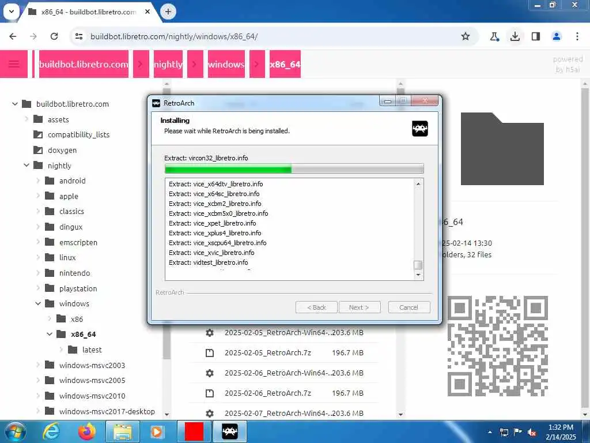
Task: Navigate to nightly breadcrumb
Action: tap(168, 64)
